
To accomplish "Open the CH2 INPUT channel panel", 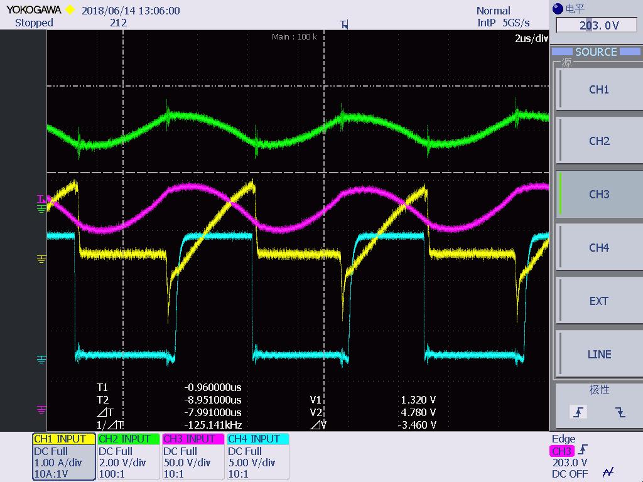I will pyautogui.click(x=128, y=456).
